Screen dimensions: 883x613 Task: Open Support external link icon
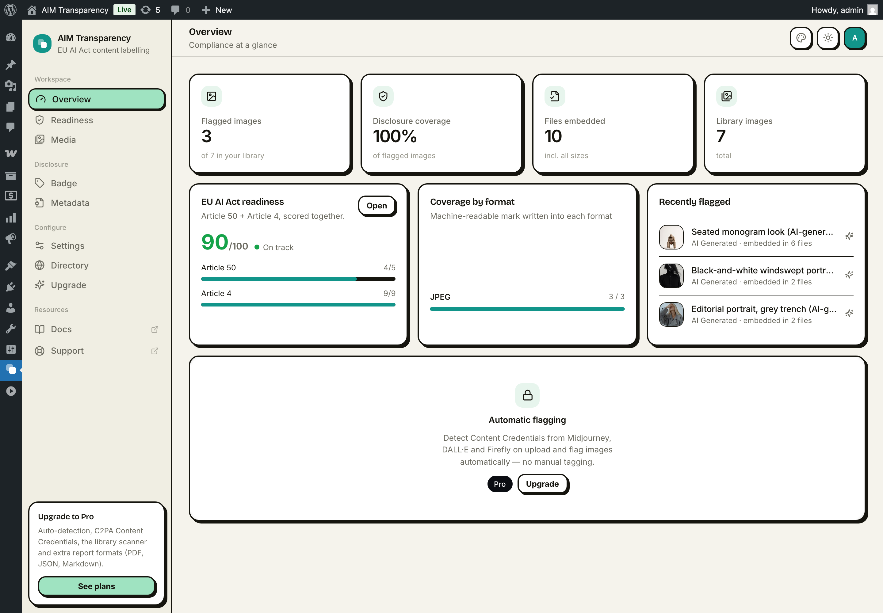click(x=155, y=351)
